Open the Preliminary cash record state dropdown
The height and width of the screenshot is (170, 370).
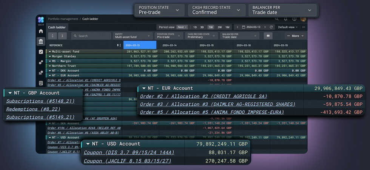pos(202,36)
